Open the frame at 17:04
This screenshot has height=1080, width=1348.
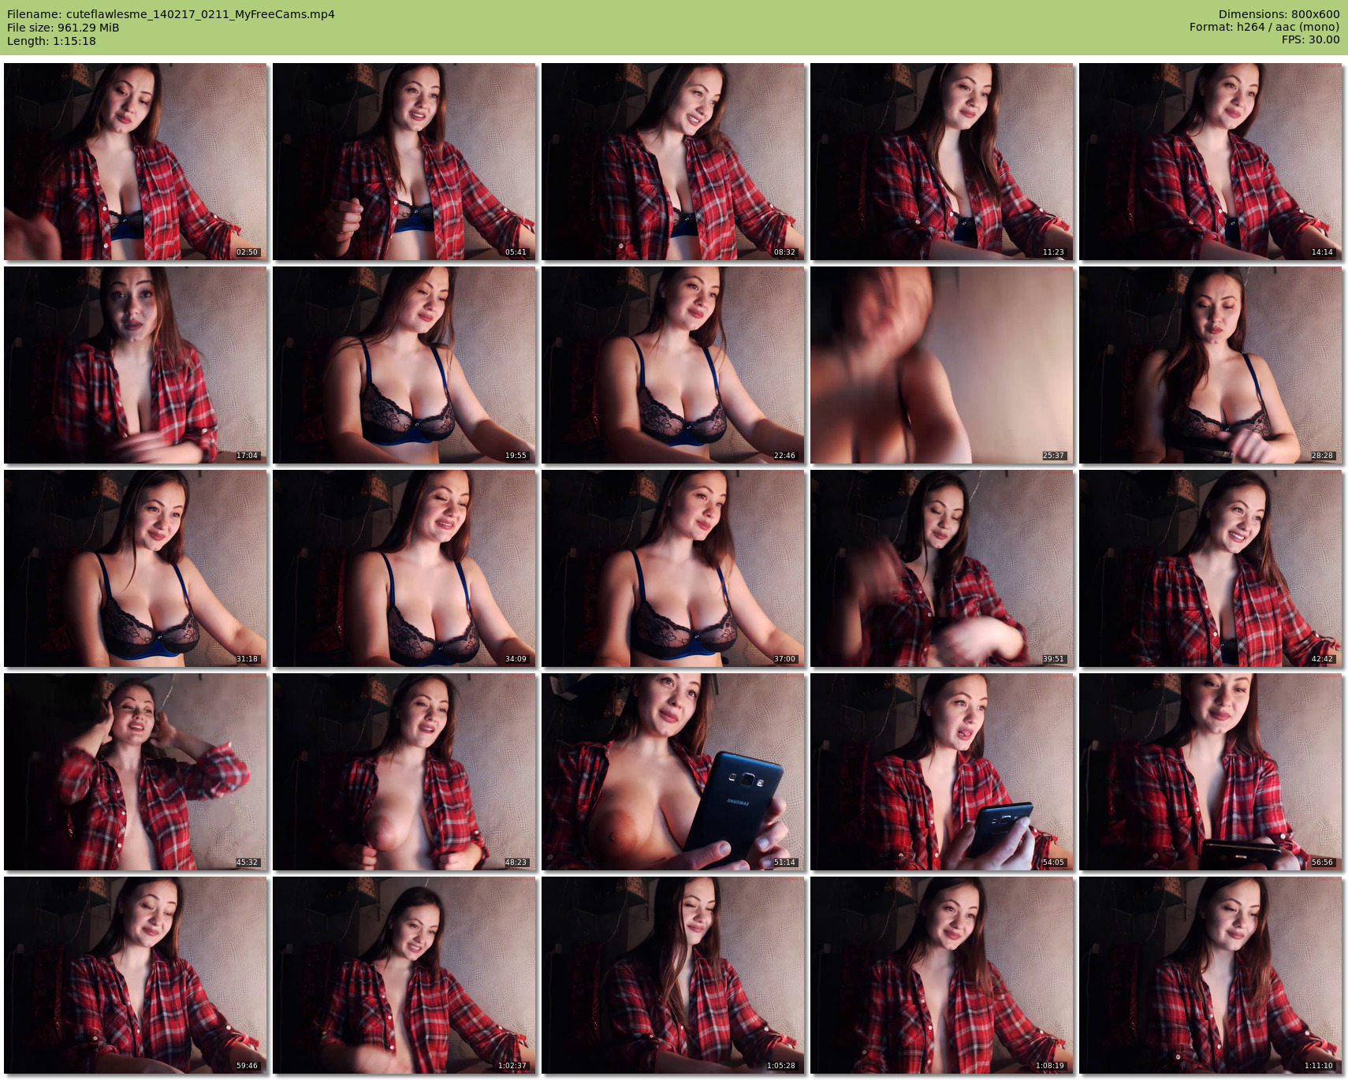(x=136, y=365)
